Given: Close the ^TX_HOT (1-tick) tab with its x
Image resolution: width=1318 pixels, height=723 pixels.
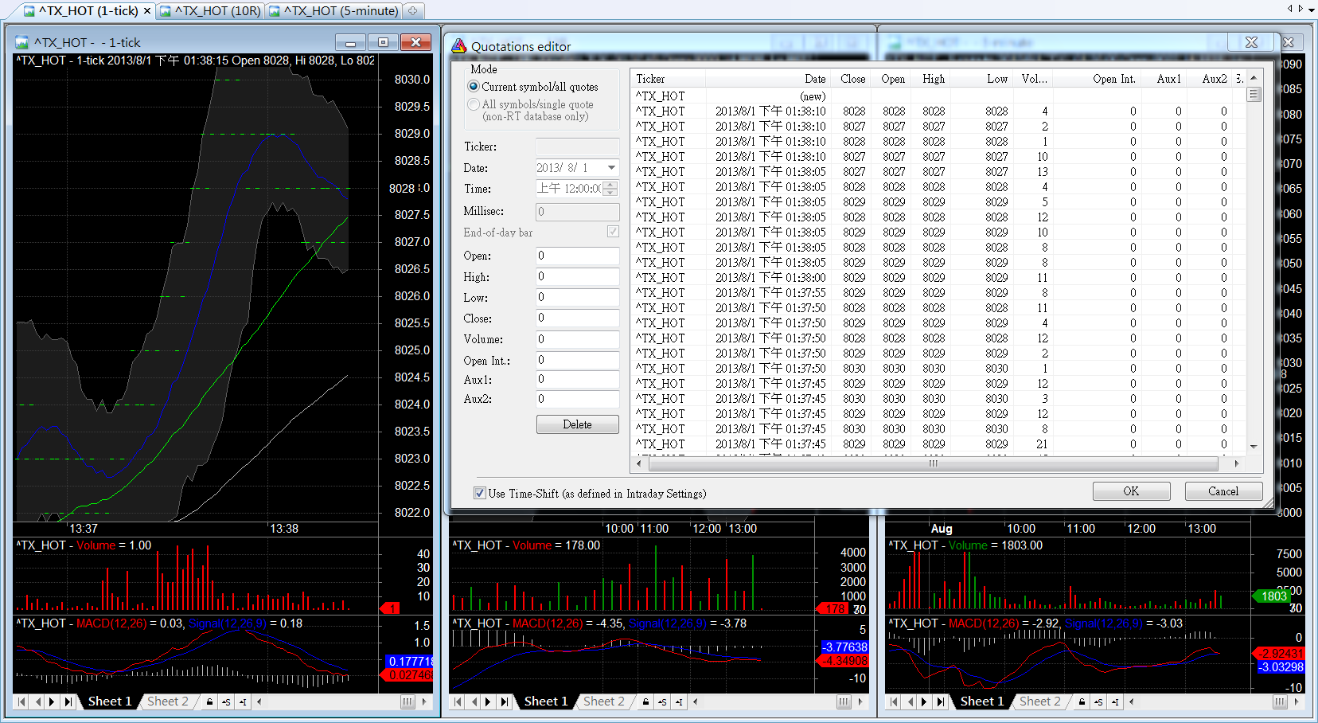Looking at the screenshot, I should 147,10.
